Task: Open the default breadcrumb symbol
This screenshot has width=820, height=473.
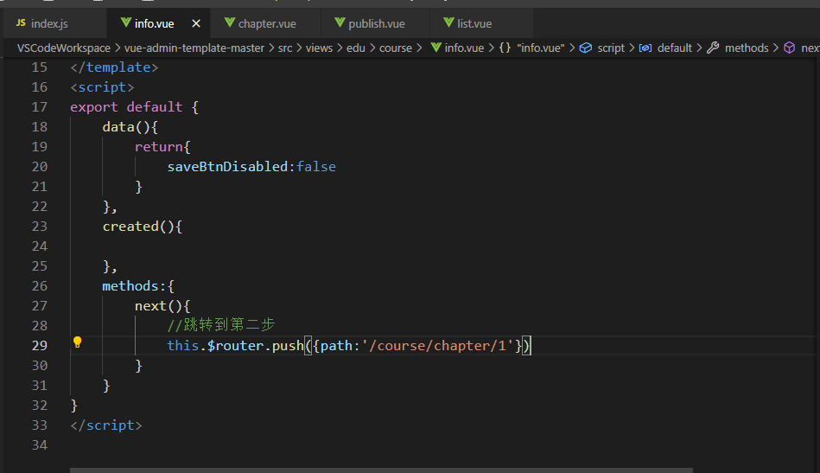Action: pyautogui.click(x=675, y=48)
